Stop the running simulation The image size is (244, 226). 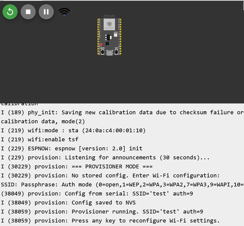point(28,12)
